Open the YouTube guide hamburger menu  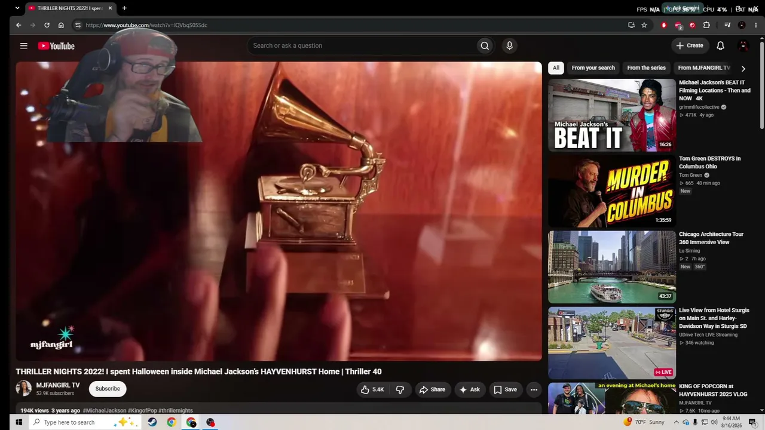tap(23, 46)
